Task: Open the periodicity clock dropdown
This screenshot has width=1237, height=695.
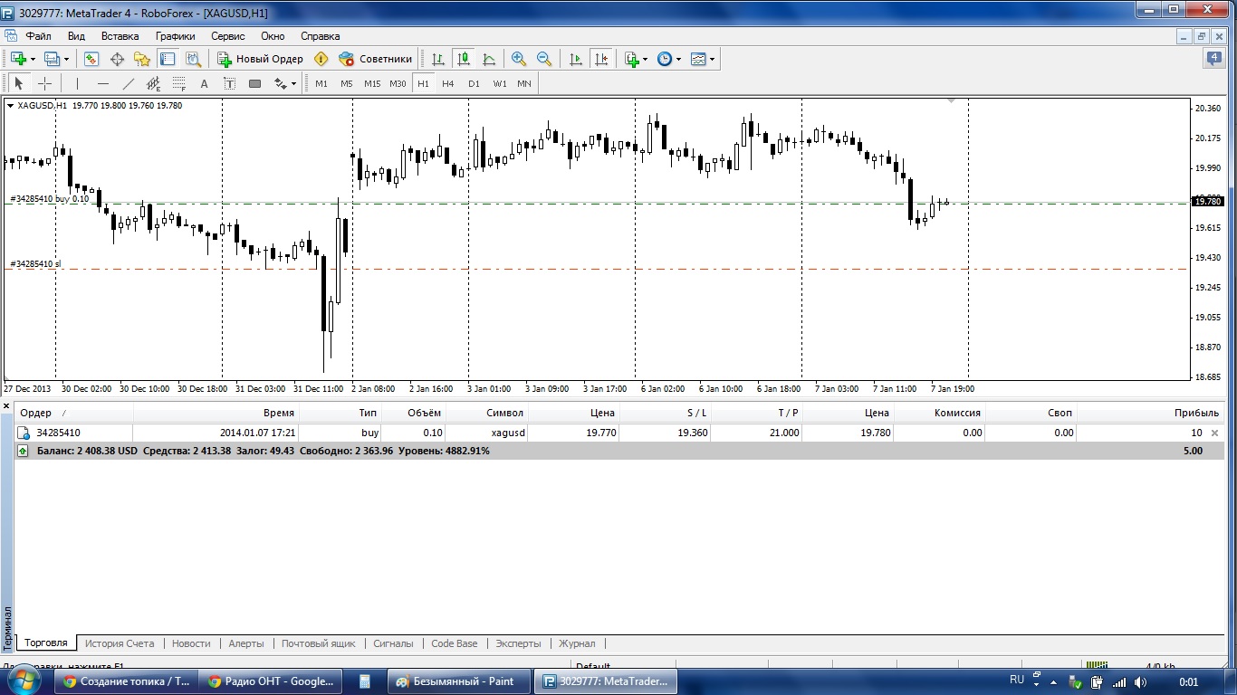Action: pos(678,59)
